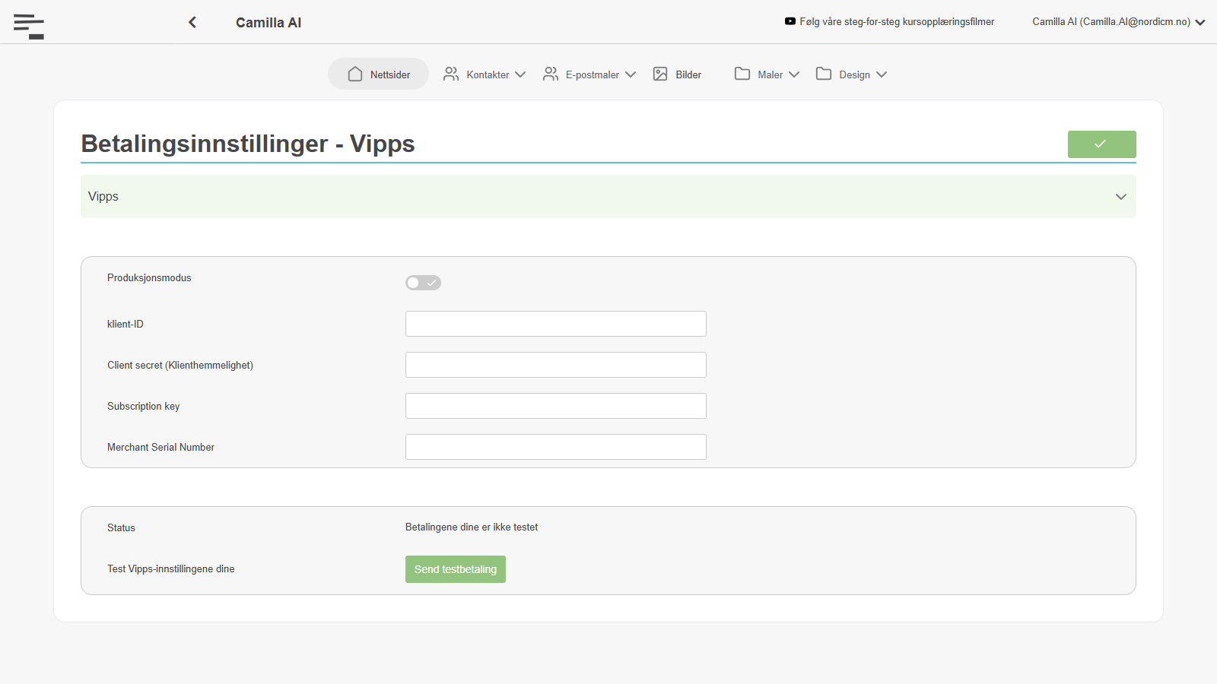Screen dimensions: 1217x684
Task: Go back with the left arrow icon
Action: point(192,22)
